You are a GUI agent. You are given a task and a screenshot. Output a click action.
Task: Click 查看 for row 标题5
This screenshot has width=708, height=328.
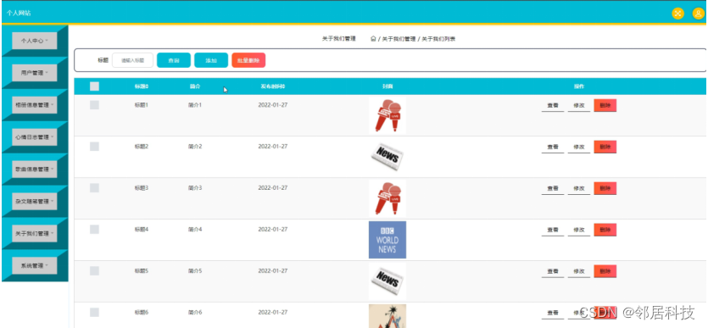(x=553, y=271)
